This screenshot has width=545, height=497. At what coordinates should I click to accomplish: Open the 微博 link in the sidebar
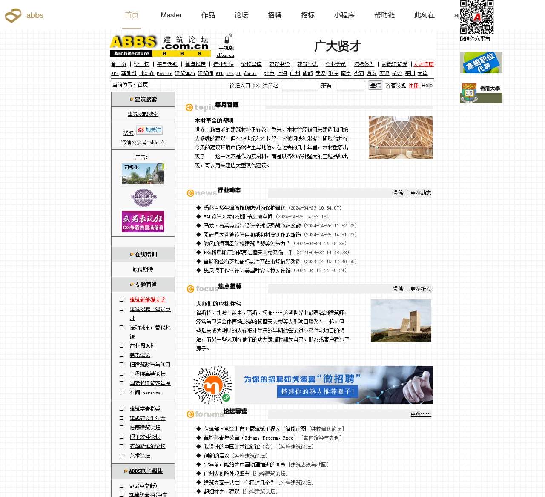click(x=129, y=133)
